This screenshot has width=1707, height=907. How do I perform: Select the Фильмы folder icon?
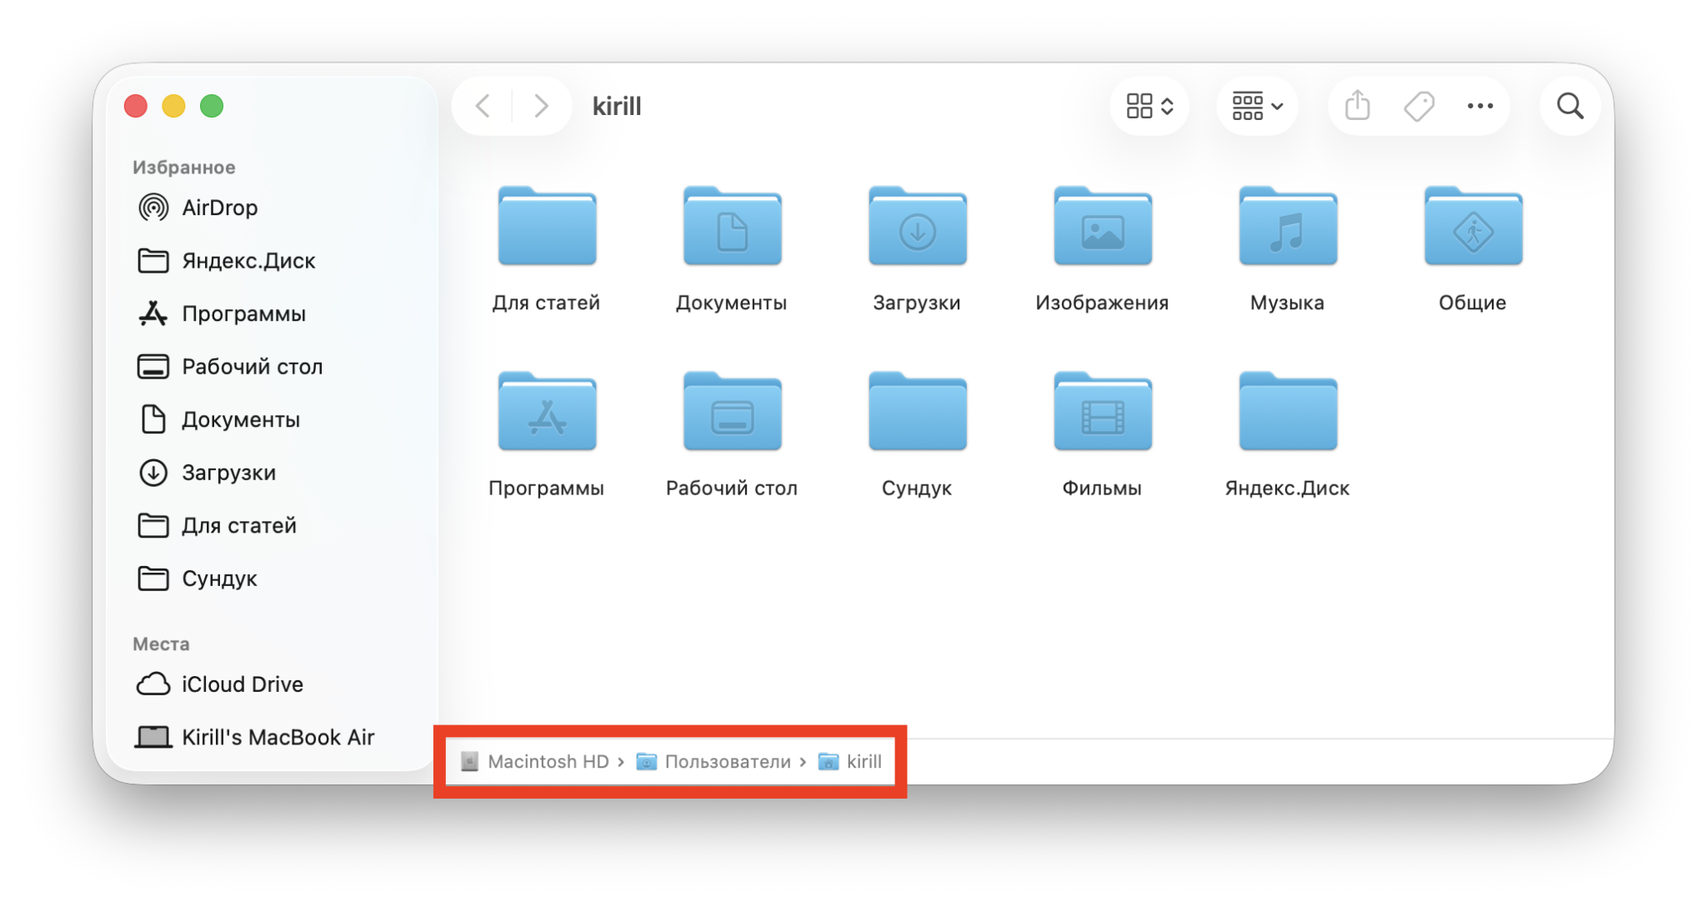pyautogui.click(x=1103, y=411)
